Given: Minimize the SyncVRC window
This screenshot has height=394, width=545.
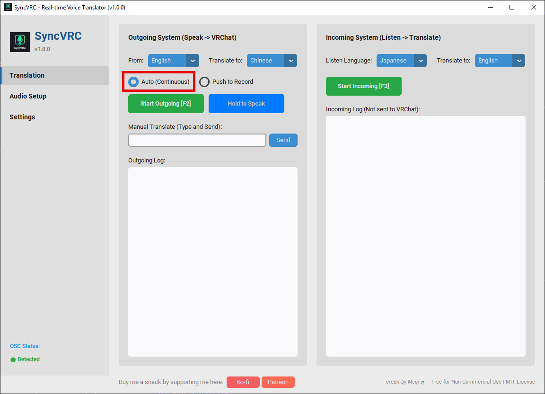Looking at the screenshot, I should 491,7.
